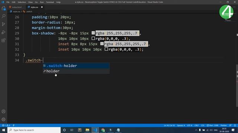The height and width of the screenshot is (133, 238).
Task: Open the Run menu
Action: pyautogui.click(x=42, y=2)
